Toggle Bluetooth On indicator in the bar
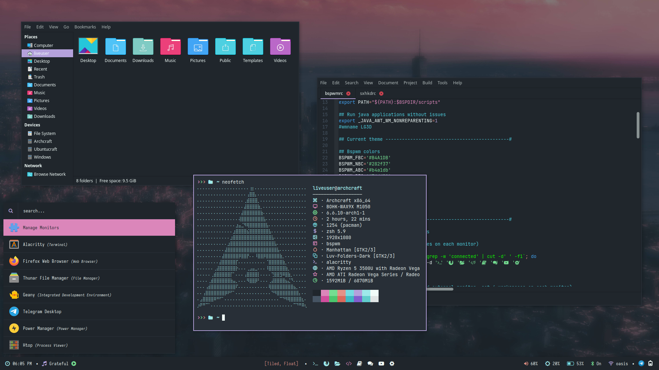Viewport: 659px width, 370px height. click(596, 364)
